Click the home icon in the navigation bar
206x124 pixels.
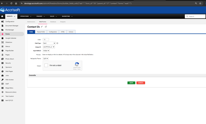(x=2, y=17)
